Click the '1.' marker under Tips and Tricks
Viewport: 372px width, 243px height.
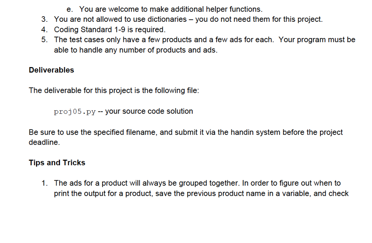[x=45, y=183]
